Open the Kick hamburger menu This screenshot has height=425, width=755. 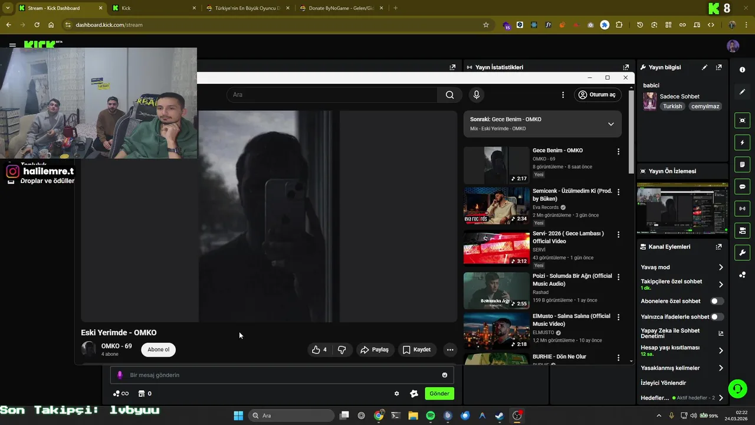point(12,45)
